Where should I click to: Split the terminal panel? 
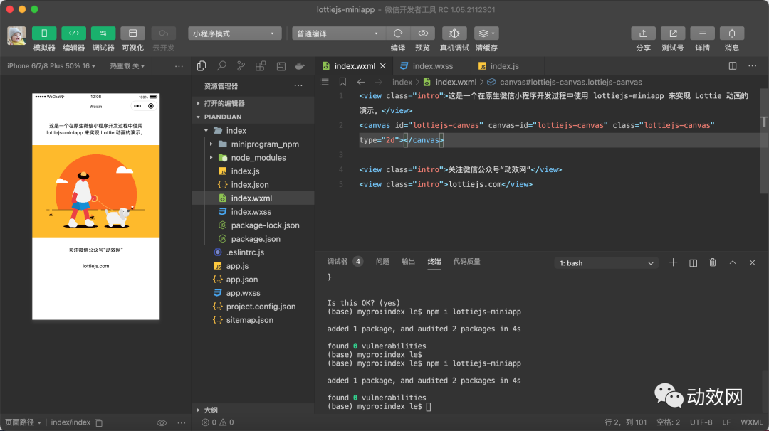[693, 262]
